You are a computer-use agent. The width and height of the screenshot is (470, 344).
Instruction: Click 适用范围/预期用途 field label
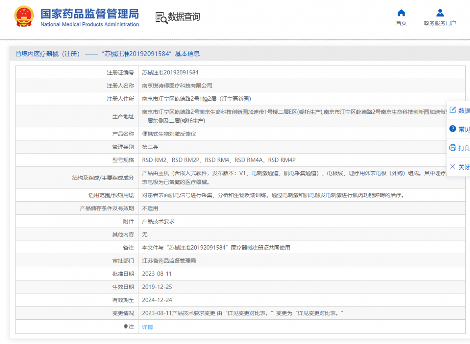[x=111, y=195]
